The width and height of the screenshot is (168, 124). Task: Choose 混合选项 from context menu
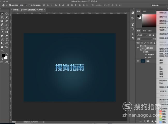click(164, 13)
